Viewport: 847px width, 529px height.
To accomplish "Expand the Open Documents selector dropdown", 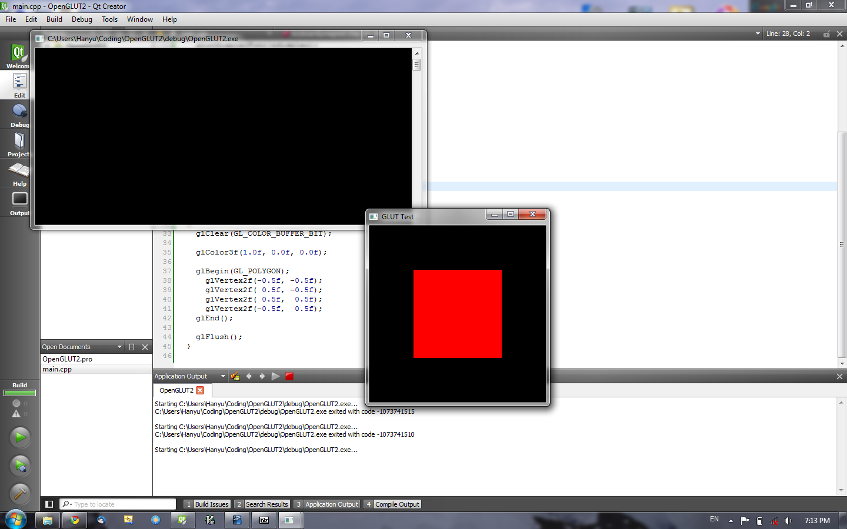I will pyautogui.click(x=119, y=347).
